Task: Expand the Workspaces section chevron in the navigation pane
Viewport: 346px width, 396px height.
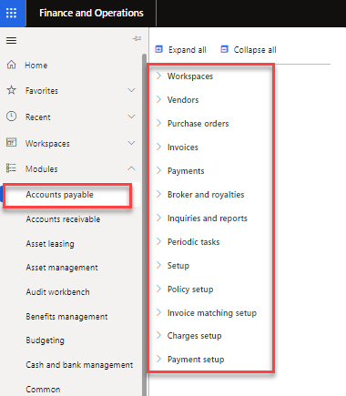Action: [131, 143]
